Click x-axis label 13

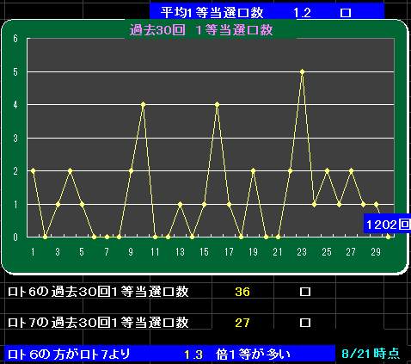click(180, 252)
